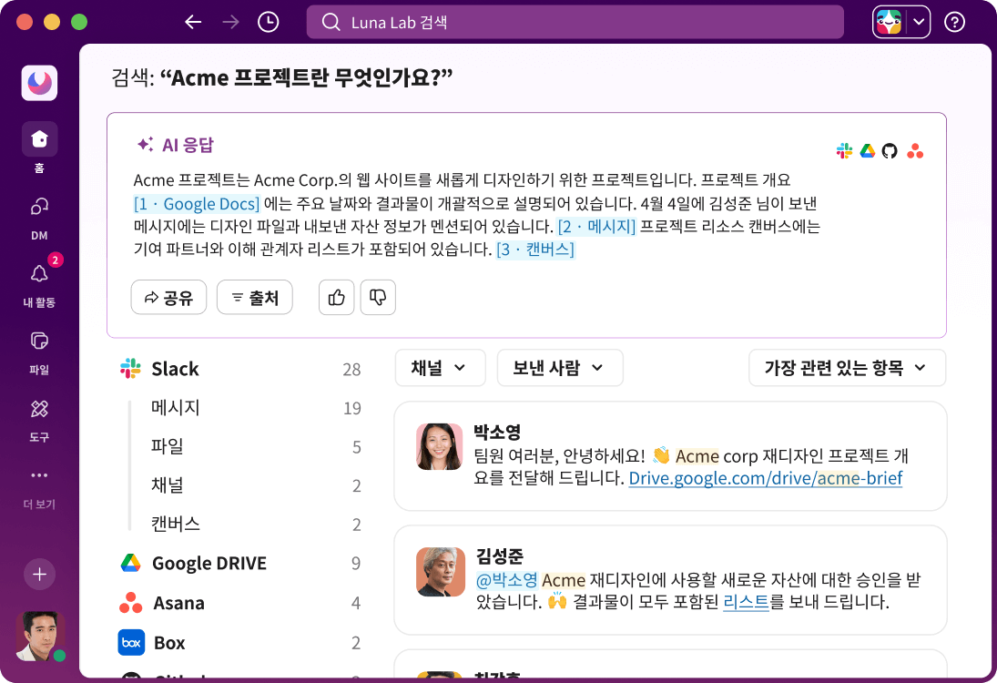Viewport: 997px width, 683px height.
Task: Open the GitHub source icon
Action: click(890, 152)
